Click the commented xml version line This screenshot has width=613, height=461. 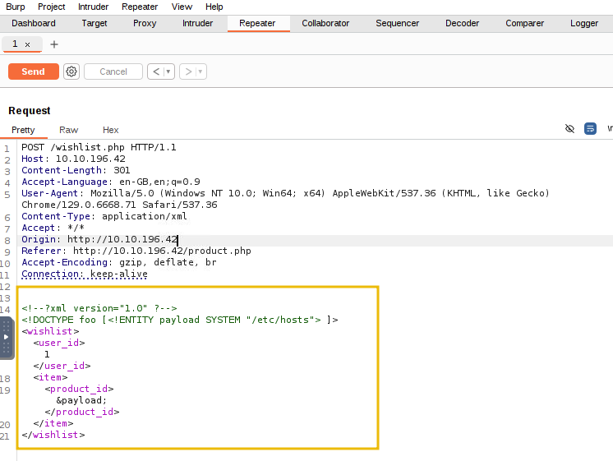(x=99, y=308)
